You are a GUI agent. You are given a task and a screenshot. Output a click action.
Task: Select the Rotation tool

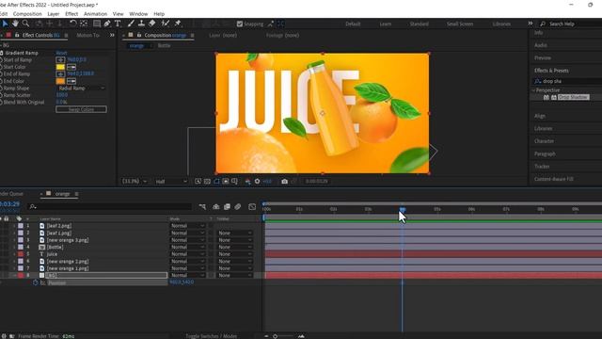(72, 24)
